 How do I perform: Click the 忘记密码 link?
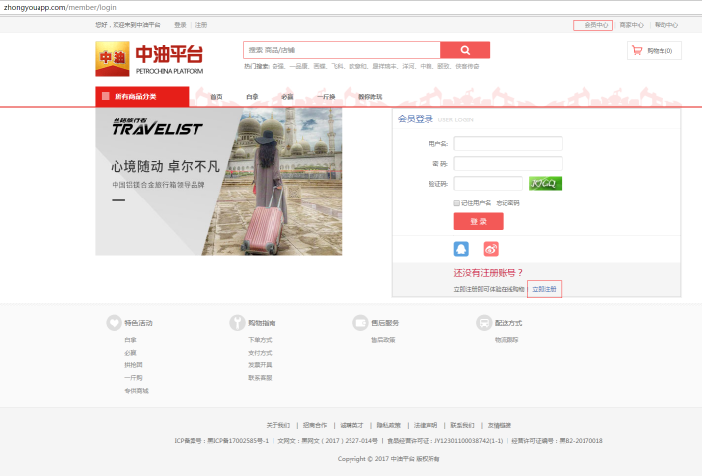507,203
